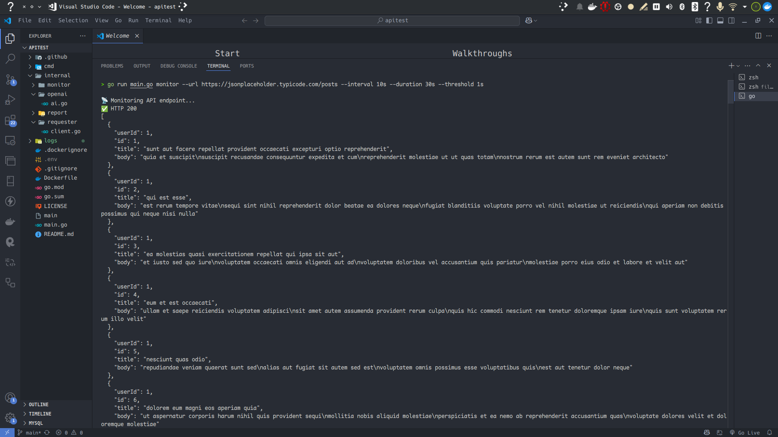Open the Dockerfile in explorer

click(56, 178)
